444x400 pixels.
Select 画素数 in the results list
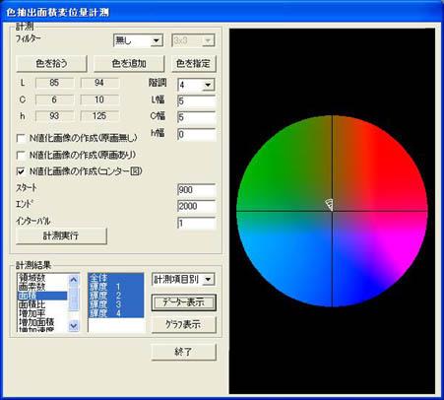click(x=42, y=287)
